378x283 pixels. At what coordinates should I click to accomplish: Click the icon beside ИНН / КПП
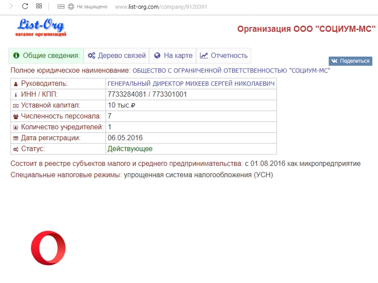16,95
